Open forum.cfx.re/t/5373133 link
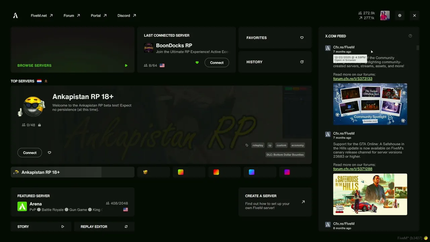The width and height of the screenshot is (430, 242). (353, 79)
